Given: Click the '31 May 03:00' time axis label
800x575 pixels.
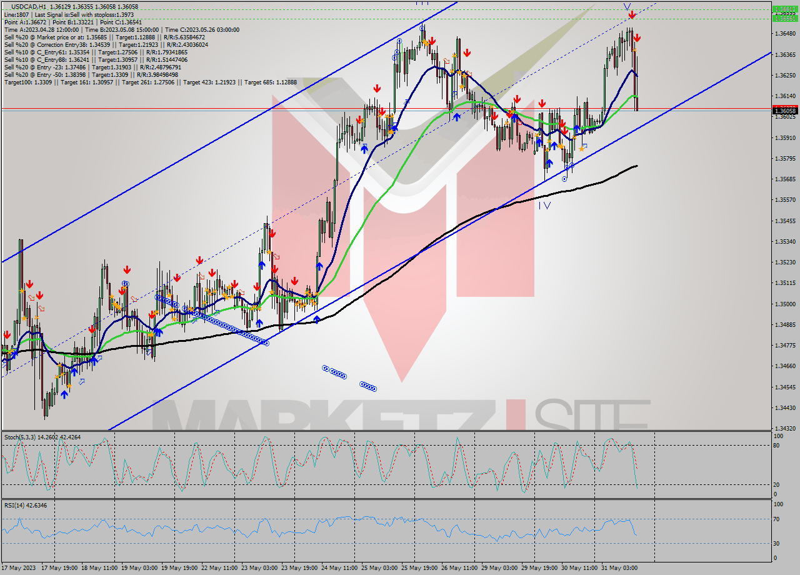Looking at the screenshot, I should [620, 568].
